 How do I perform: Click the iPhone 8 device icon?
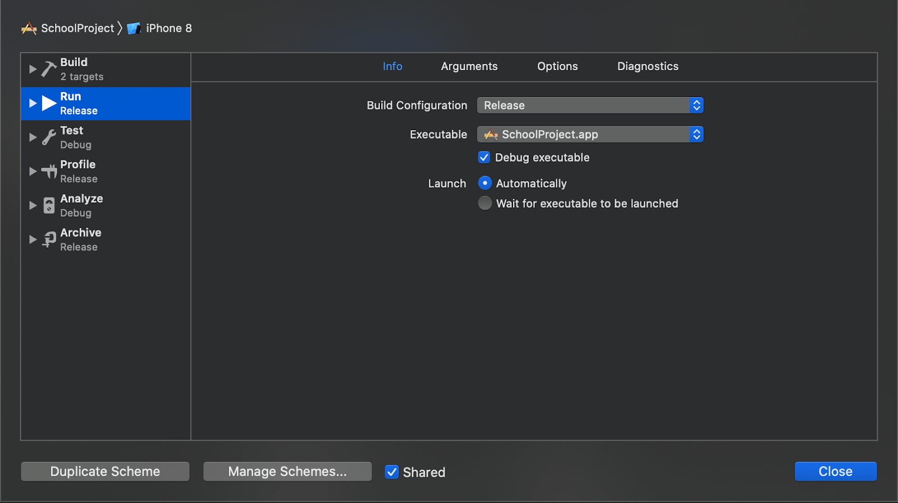coord(134,28)
